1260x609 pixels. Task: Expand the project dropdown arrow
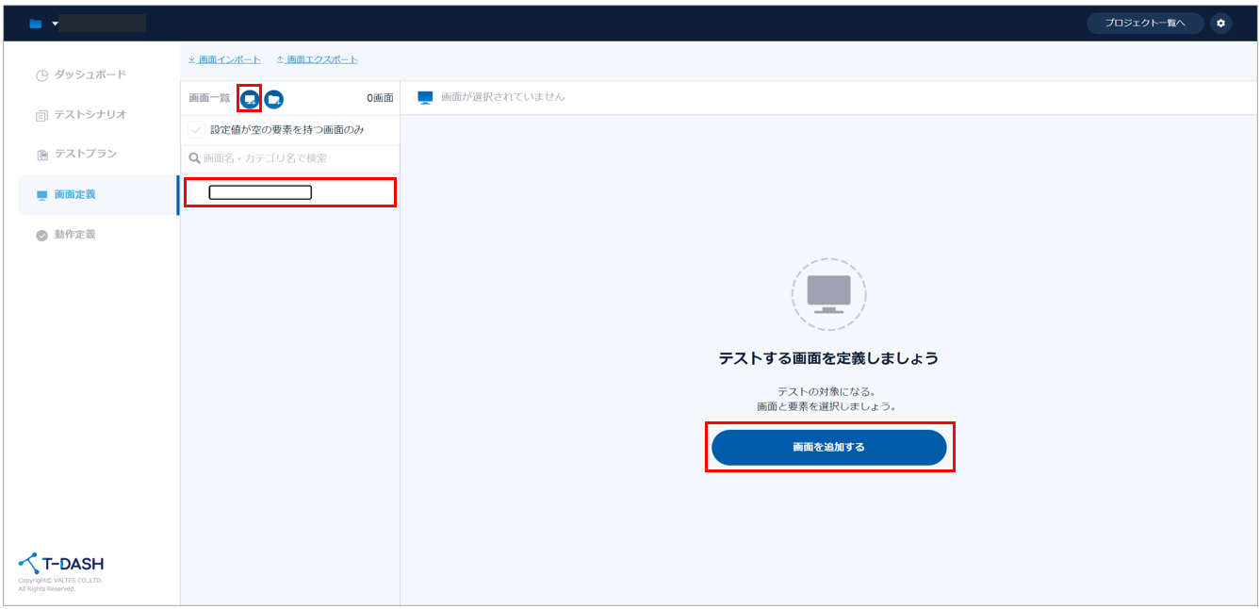click(55, 24)
